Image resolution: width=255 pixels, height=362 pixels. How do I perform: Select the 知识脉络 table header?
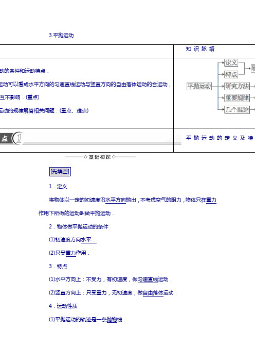coord(200,48)
